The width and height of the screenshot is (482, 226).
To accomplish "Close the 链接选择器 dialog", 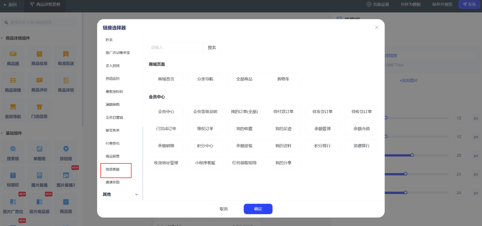I will point(377,27).
